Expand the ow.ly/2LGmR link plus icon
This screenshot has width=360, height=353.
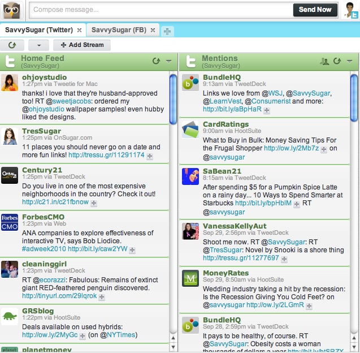tap(309, 306)
